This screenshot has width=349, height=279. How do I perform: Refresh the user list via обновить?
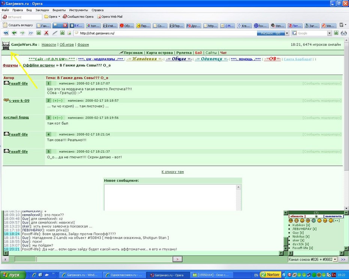tap(297, 216)
